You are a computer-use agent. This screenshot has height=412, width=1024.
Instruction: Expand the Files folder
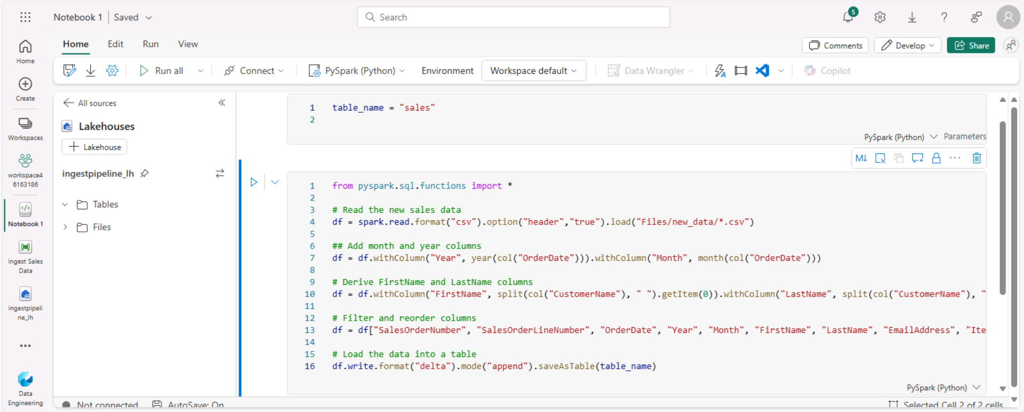(x=65, y=227)
